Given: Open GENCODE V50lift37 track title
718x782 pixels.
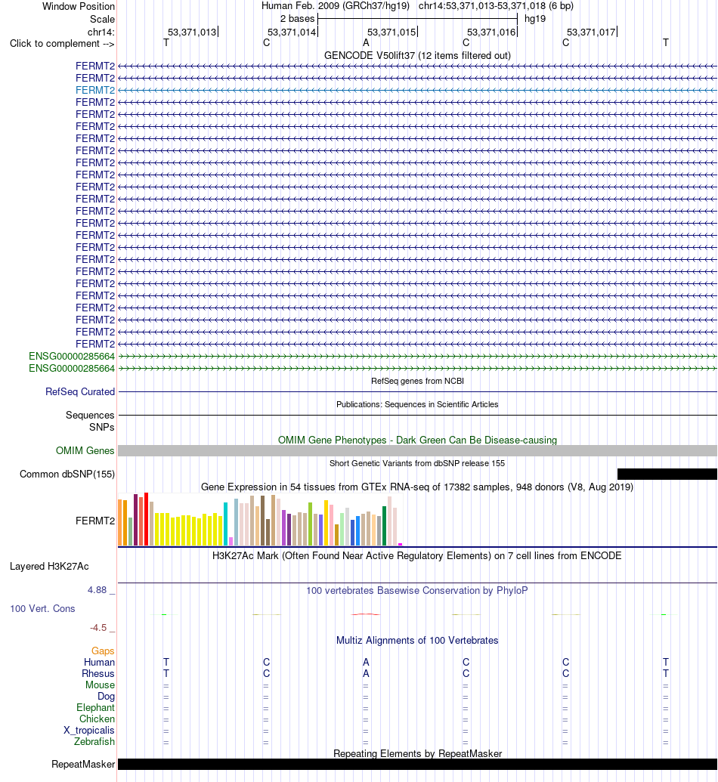Looking at the screenshot, I should pos(417,56).
